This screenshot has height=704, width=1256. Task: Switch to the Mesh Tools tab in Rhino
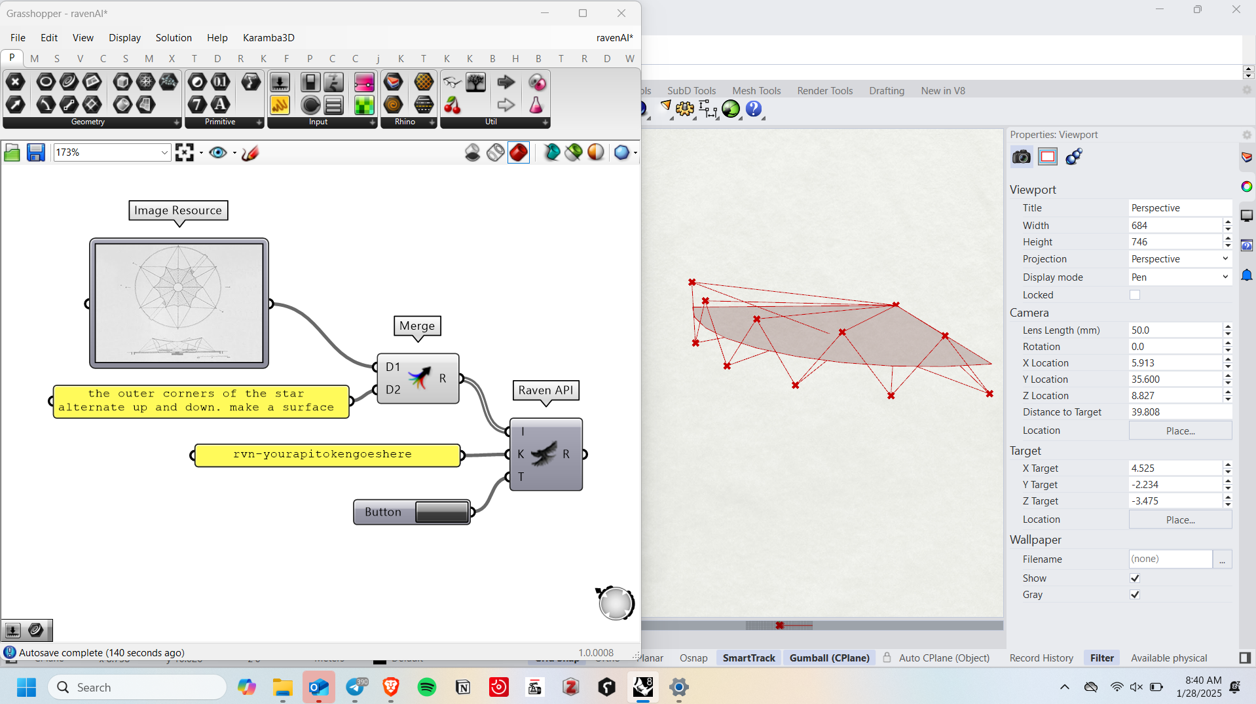click(756, 90)
